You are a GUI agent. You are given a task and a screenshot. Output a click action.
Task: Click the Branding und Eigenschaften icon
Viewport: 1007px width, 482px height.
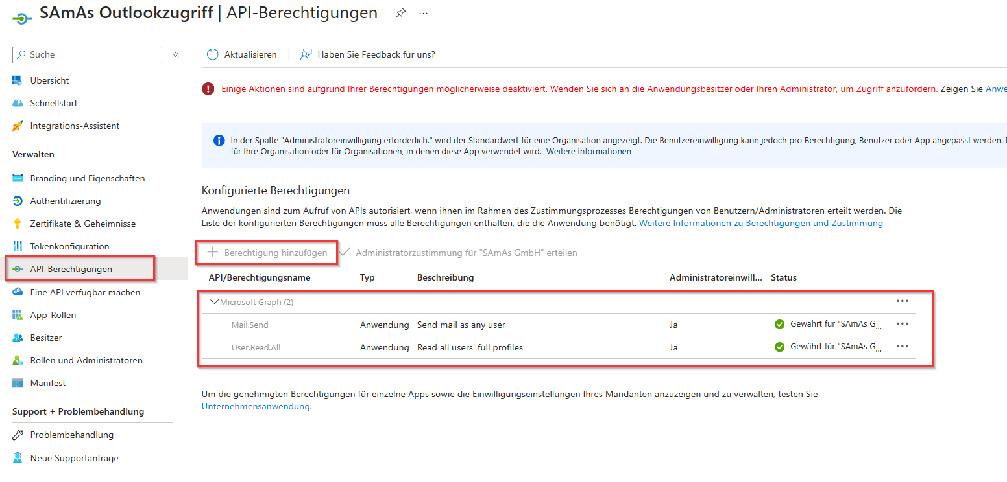(x=18, y=178)
